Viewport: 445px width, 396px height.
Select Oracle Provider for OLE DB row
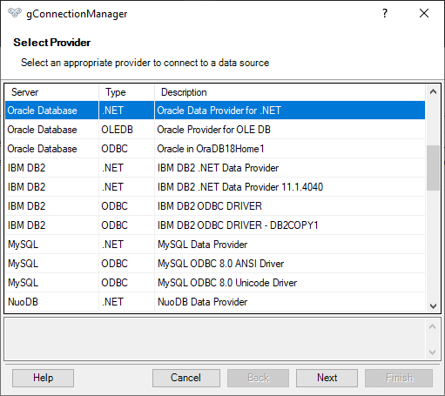tap(215, 130)
